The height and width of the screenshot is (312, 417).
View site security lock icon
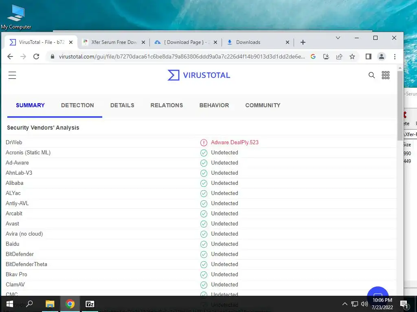[53, 56]
